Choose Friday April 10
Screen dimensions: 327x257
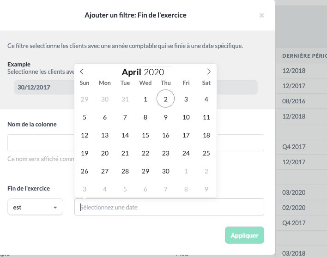point(186,117)
